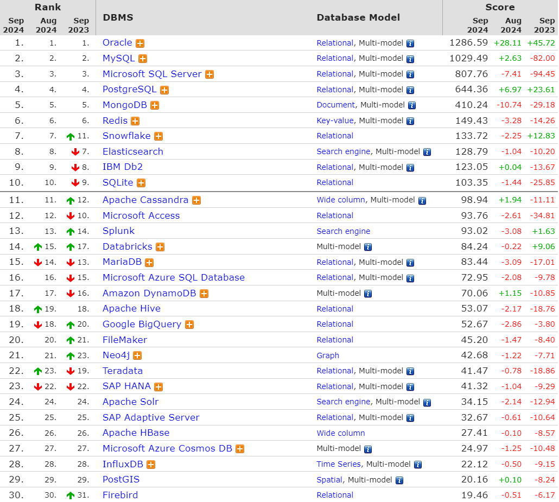Open the Splunk DBMS link

point(119,231)
